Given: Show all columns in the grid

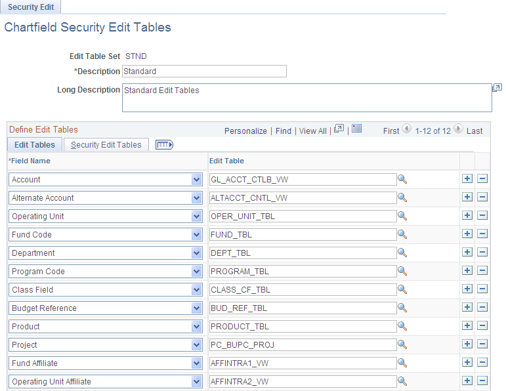Looking at the screenshot, I should click(164, 145).
